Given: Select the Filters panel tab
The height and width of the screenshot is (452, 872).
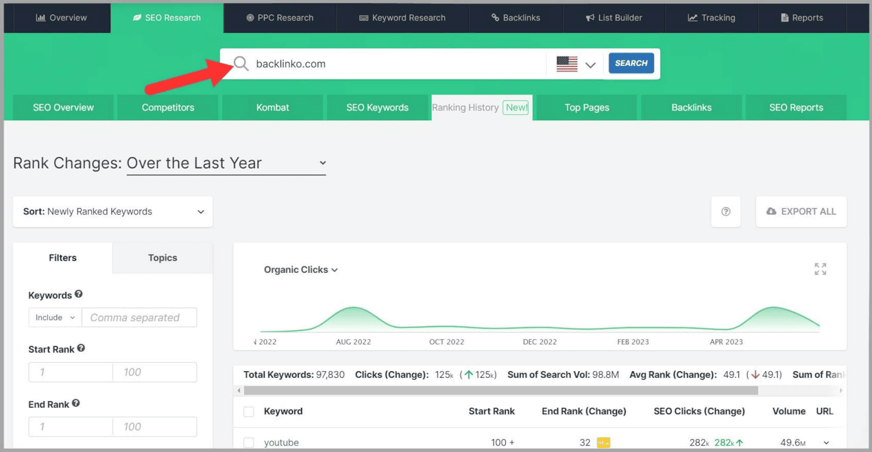Looking at the screenshot, I should pyautogui.click(x=63, y=258).
